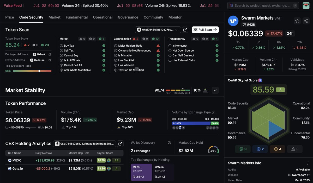
Task: Click the Full Scan button
Action: click(205, 30)
